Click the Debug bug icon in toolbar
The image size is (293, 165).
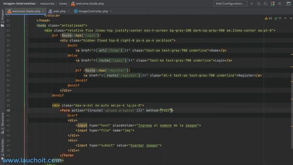click(x=259, y=4)
